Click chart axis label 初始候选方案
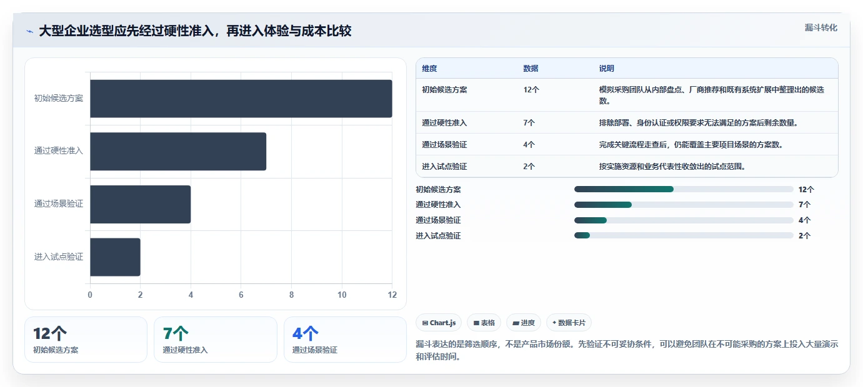The height and width of the screenshot is (387, 863). (x=59, y=99)
